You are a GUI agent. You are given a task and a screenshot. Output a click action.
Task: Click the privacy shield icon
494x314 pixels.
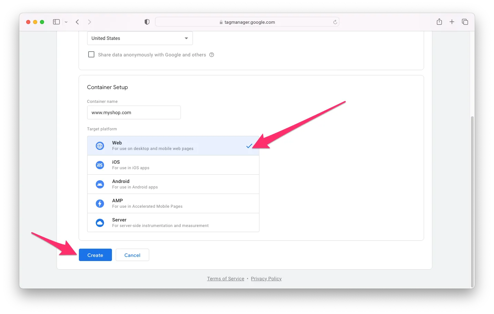147,22
